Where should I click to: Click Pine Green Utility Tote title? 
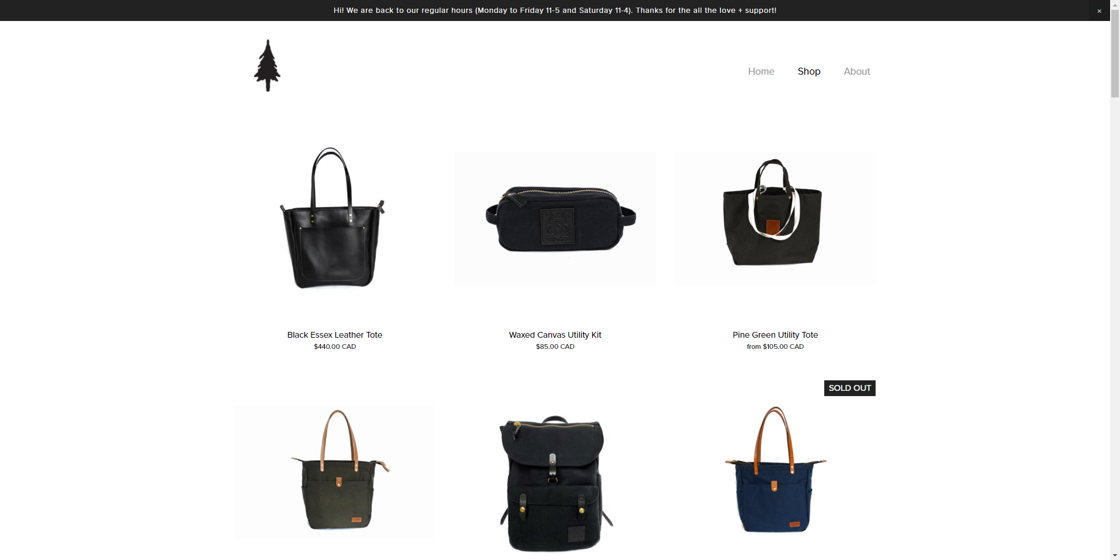pos(775,335)
